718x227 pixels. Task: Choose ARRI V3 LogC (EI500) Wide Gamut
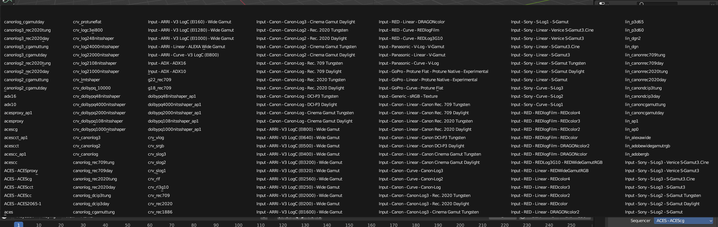coord(298,146)
